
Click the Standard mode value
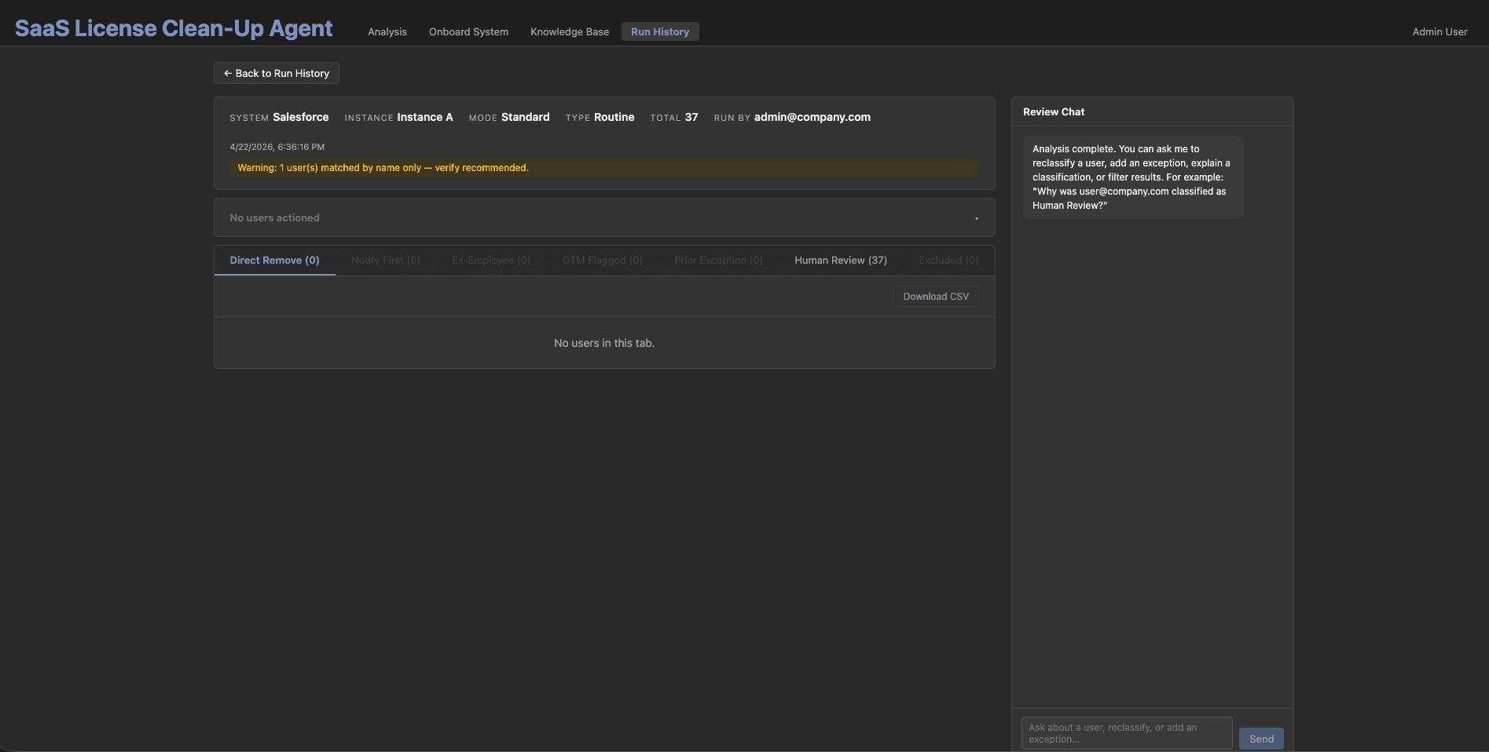[x=526, y=117]
